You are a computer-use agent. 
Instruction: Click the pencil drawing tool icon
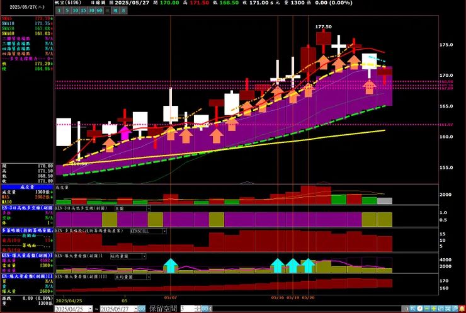point(455,309)
